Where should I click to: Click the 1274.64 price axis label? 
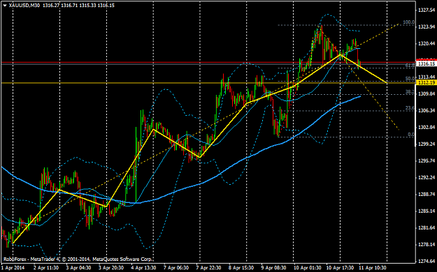click(427, 261)
